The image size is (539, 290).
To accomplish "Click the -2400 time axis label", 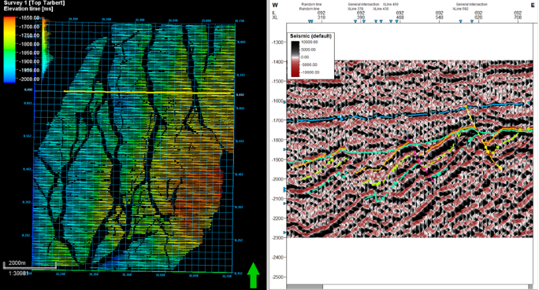I will (277, 257).
